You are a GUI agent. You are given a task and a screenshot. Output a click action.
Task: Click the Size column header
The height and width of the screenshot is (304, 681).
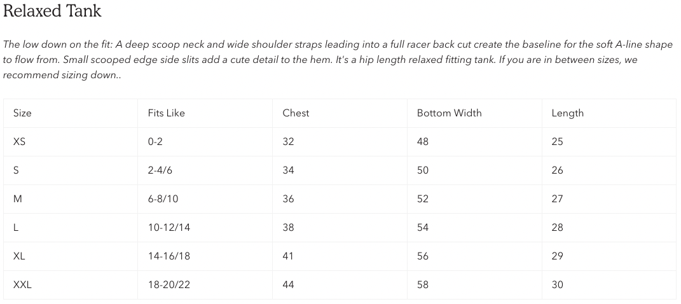pyautogui.click(x=22, y=113)
